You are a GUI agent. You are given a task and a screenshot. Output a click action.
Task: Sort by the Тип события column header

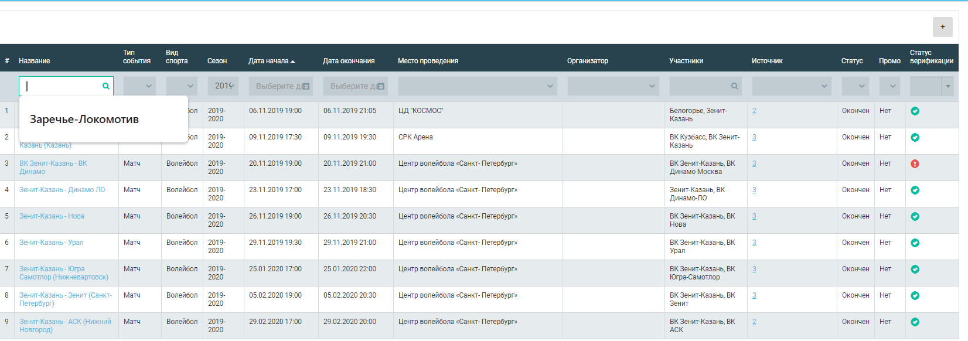137,57
